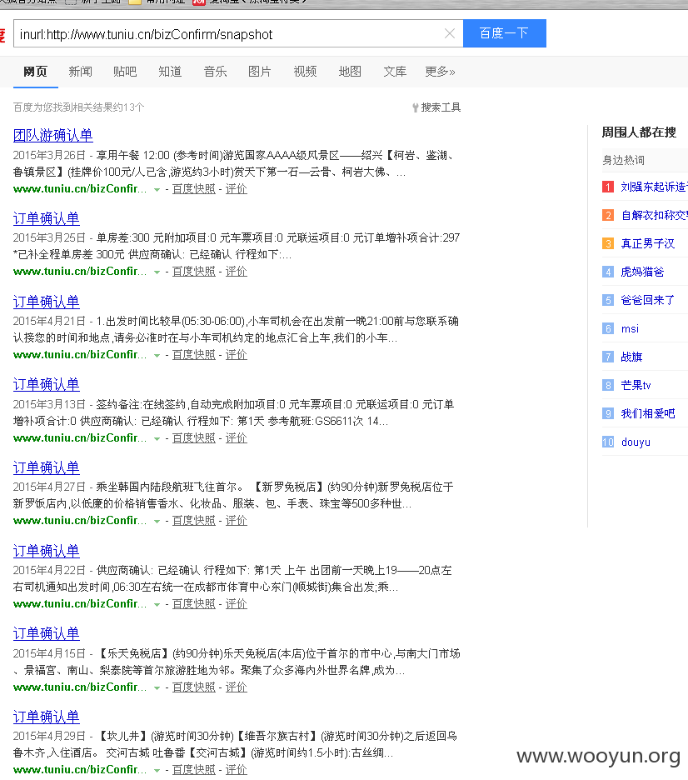
Task: Expand URL dropdown arrow of 3月25日 result
Action: 157,272
